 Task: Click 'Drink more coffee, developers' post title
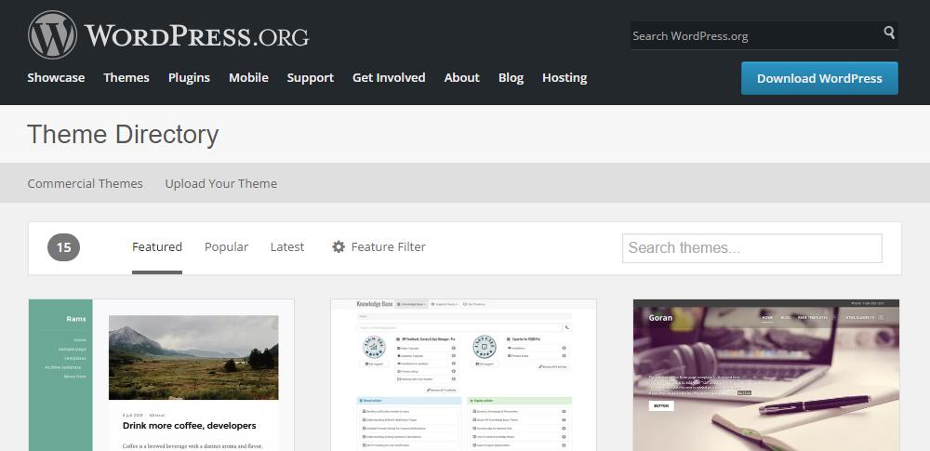tap(189, 426)
